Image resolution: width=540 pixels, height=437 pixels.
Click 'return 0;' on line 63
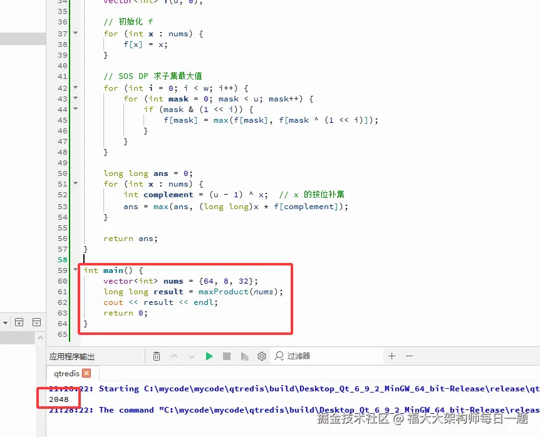[x=125, y=313]
